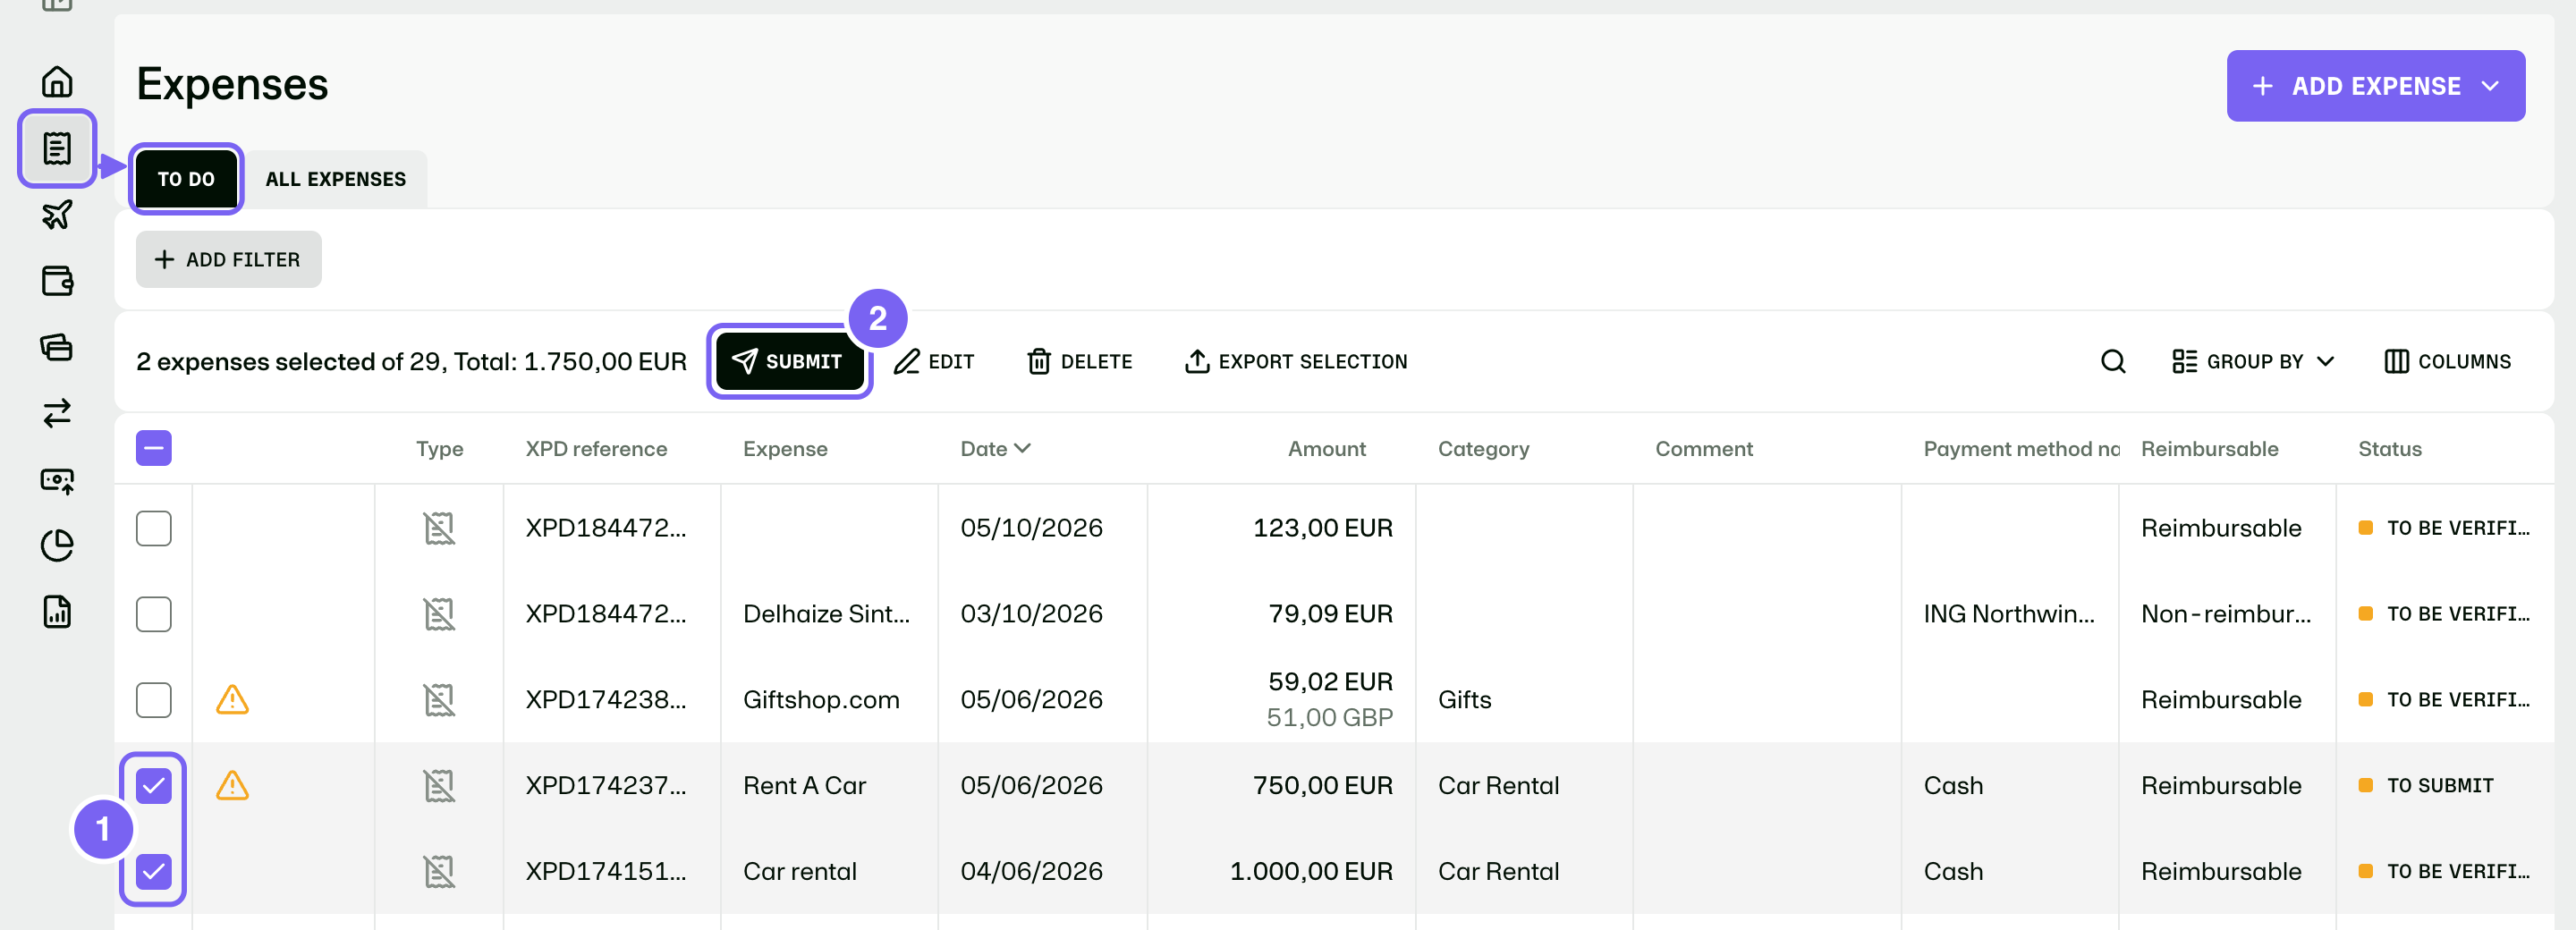Open the Travel airplane icon in sidebar
This screenshot has height=930, width=2576.
click(57, 214)
